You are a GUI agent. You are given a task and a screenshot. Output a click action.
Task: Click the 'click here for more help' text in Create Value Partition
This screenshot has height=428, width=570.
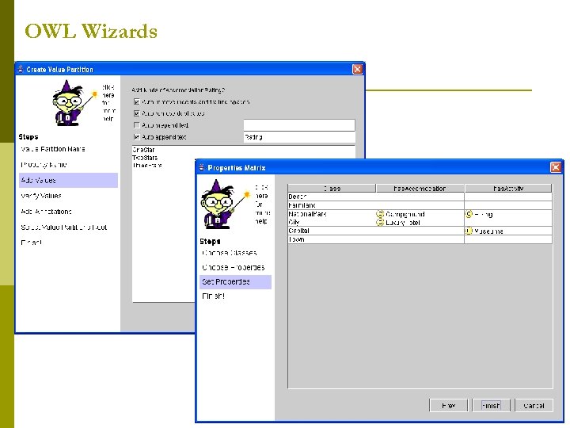108,103
